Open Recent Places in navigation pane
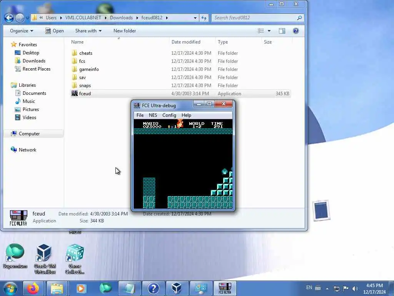Viewport: 394px width, 296px height. point(37,69)
